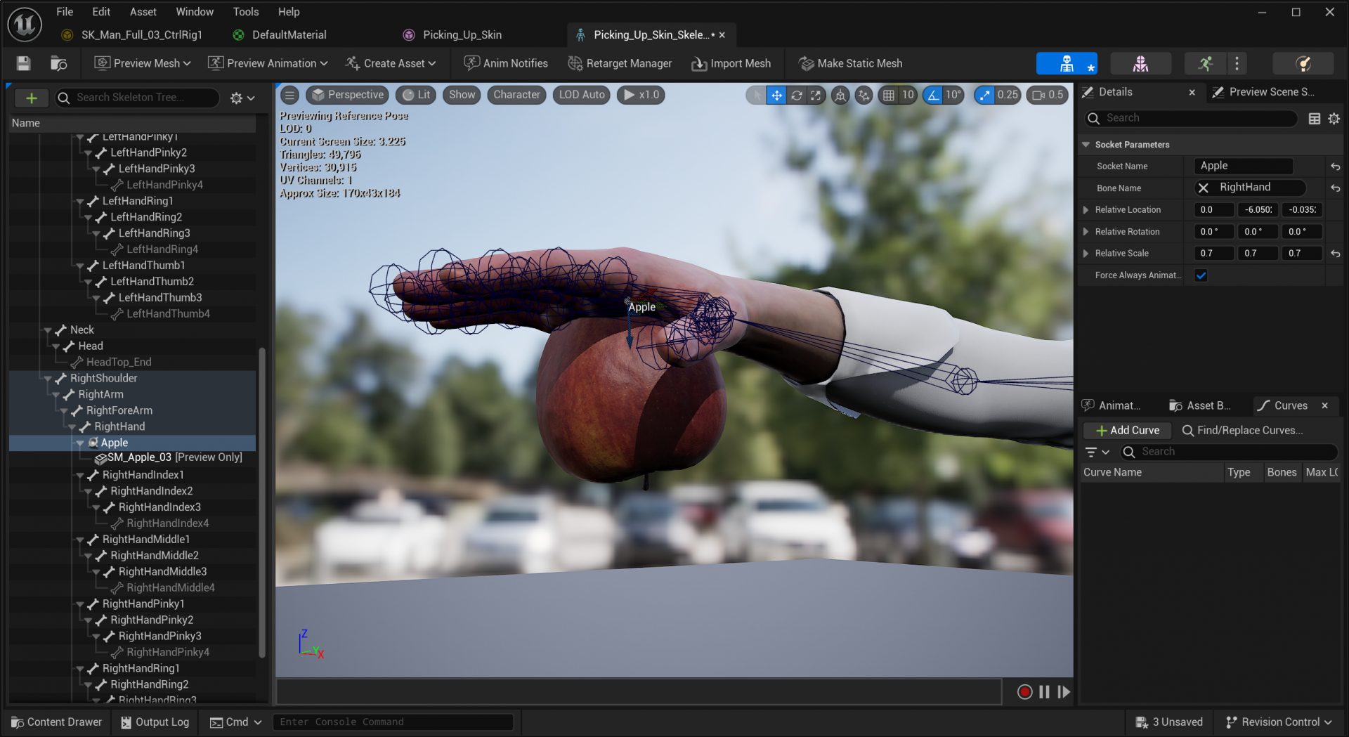Switch to the Skeletal Mesh editor mode
This screenshot has height=737, width=1349.
click(x=1140, y=64)
